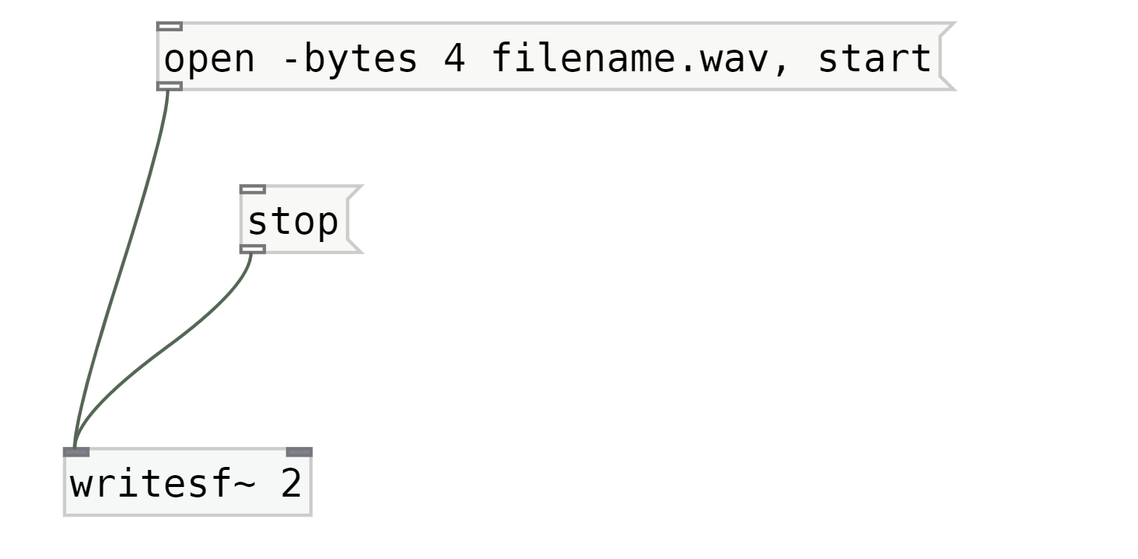Click the "start" word in the open message
This screenshot has height=559, width=1138.
click(x=874, y=59)
